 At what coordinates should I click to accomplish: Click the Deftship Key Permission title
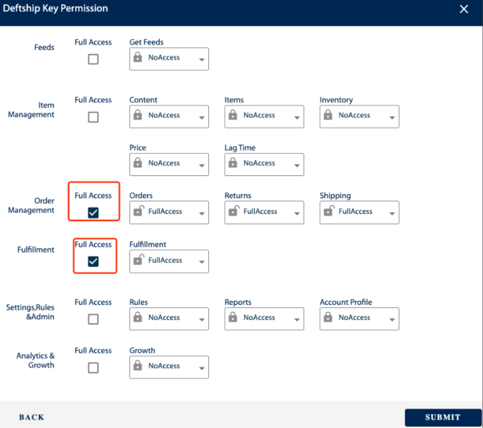pos(55,8)
